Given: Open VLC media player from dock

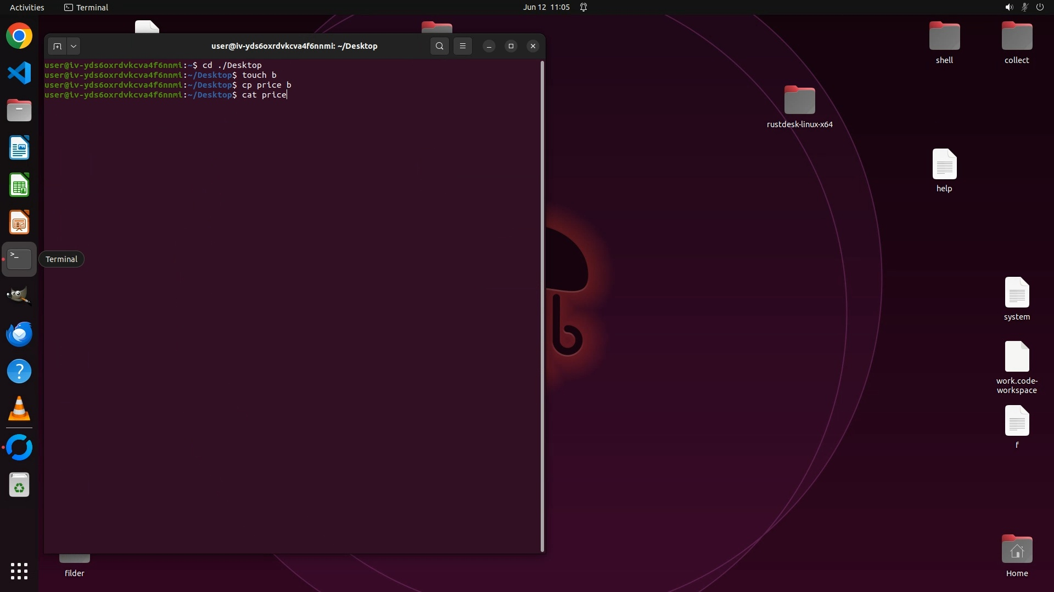Looking at the screenshot, I should (19, 409).
